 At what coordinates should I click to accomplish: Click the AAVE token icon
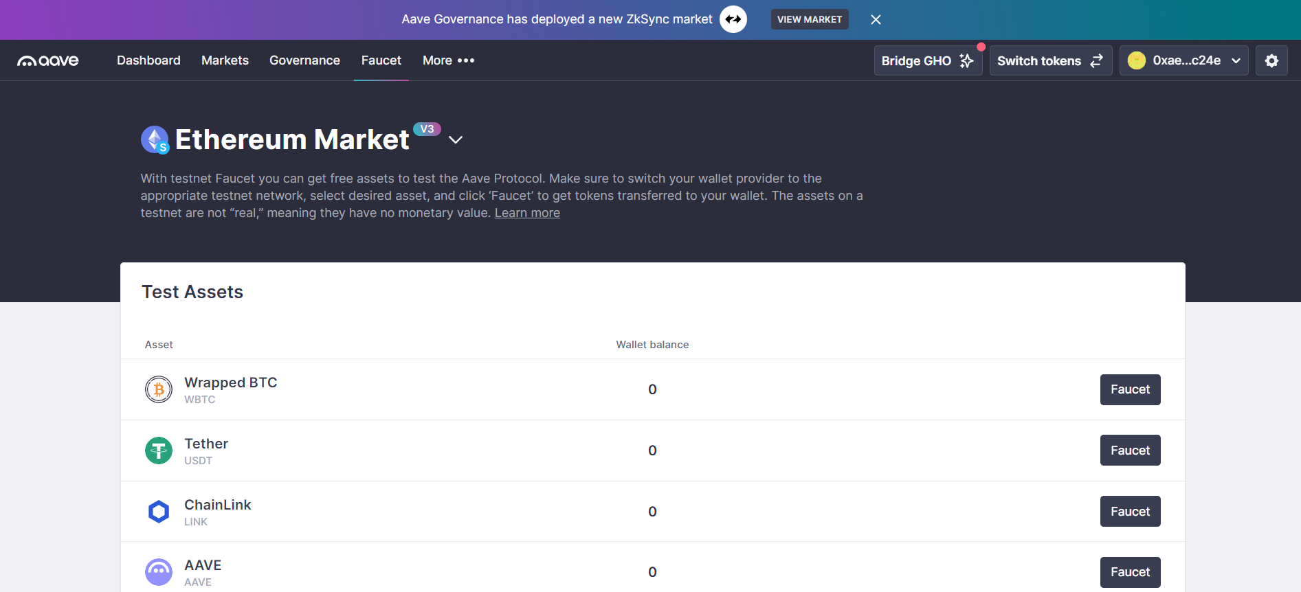coord(159,572)
